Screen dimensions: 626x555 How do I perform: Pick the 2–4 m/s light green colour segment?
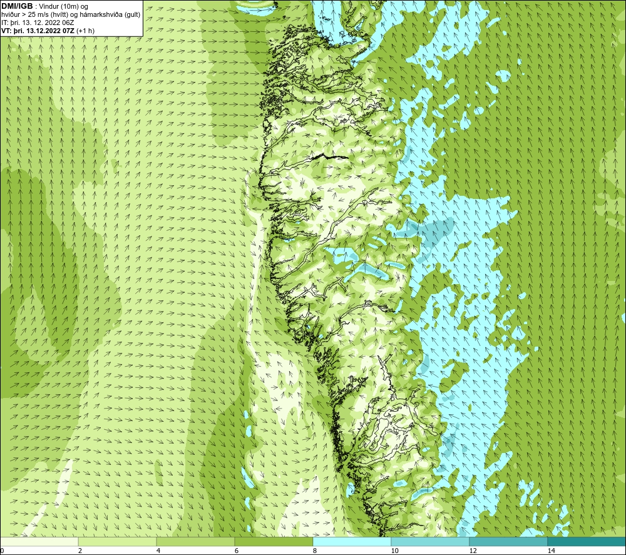118,541
